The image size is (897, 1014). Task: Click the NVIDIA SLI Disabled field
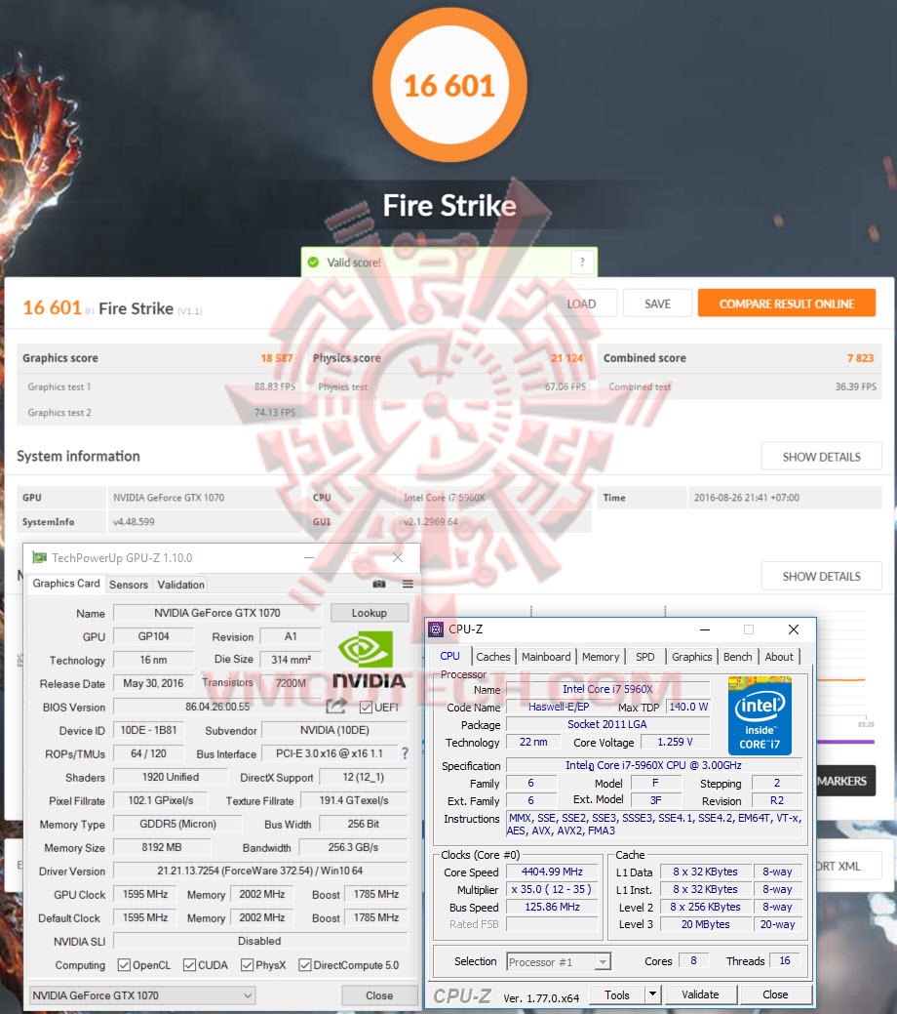[260, 941]
